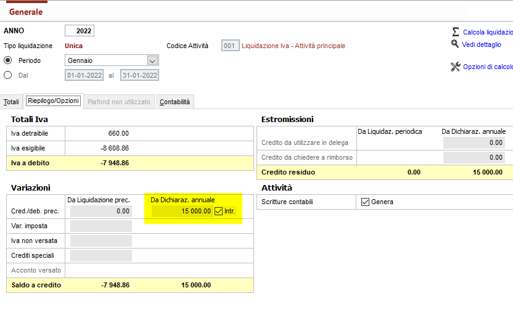Click the 15 000.00 Da Dichiaraz. annuale field

coord(182,211)
